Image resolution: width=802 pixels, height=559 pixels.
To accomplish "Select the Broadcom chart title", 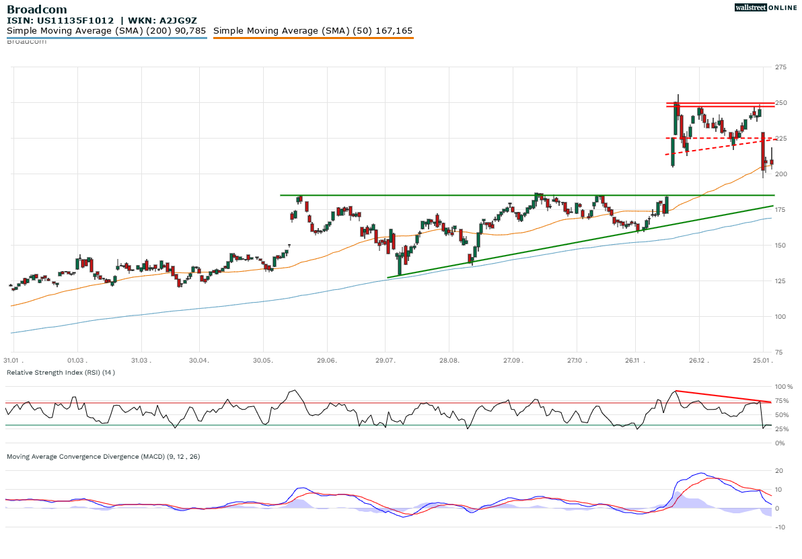I will pyautogui.click(x=37, y=9).
